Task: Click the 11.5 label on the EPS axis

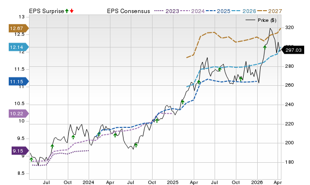Action: coord(19,69)
